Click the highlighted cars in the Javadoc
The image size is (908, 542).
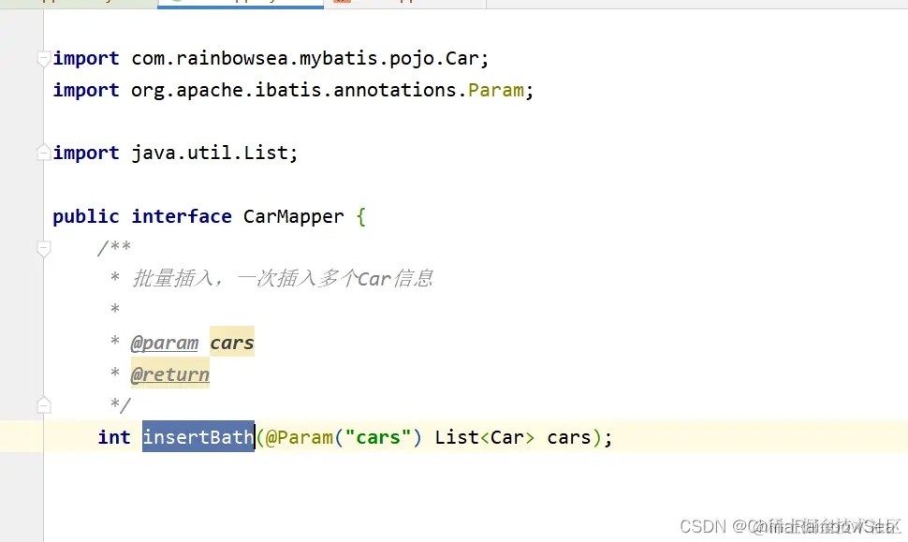coord(231,343)
